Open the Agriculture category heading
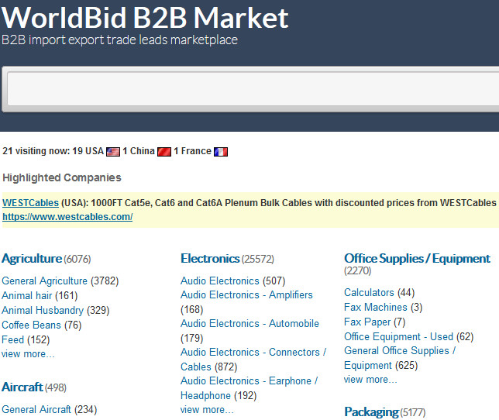 (32, 258)
